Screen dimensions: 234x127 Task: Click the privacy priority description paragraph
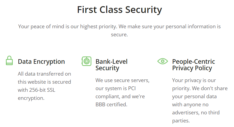(200, 100)
